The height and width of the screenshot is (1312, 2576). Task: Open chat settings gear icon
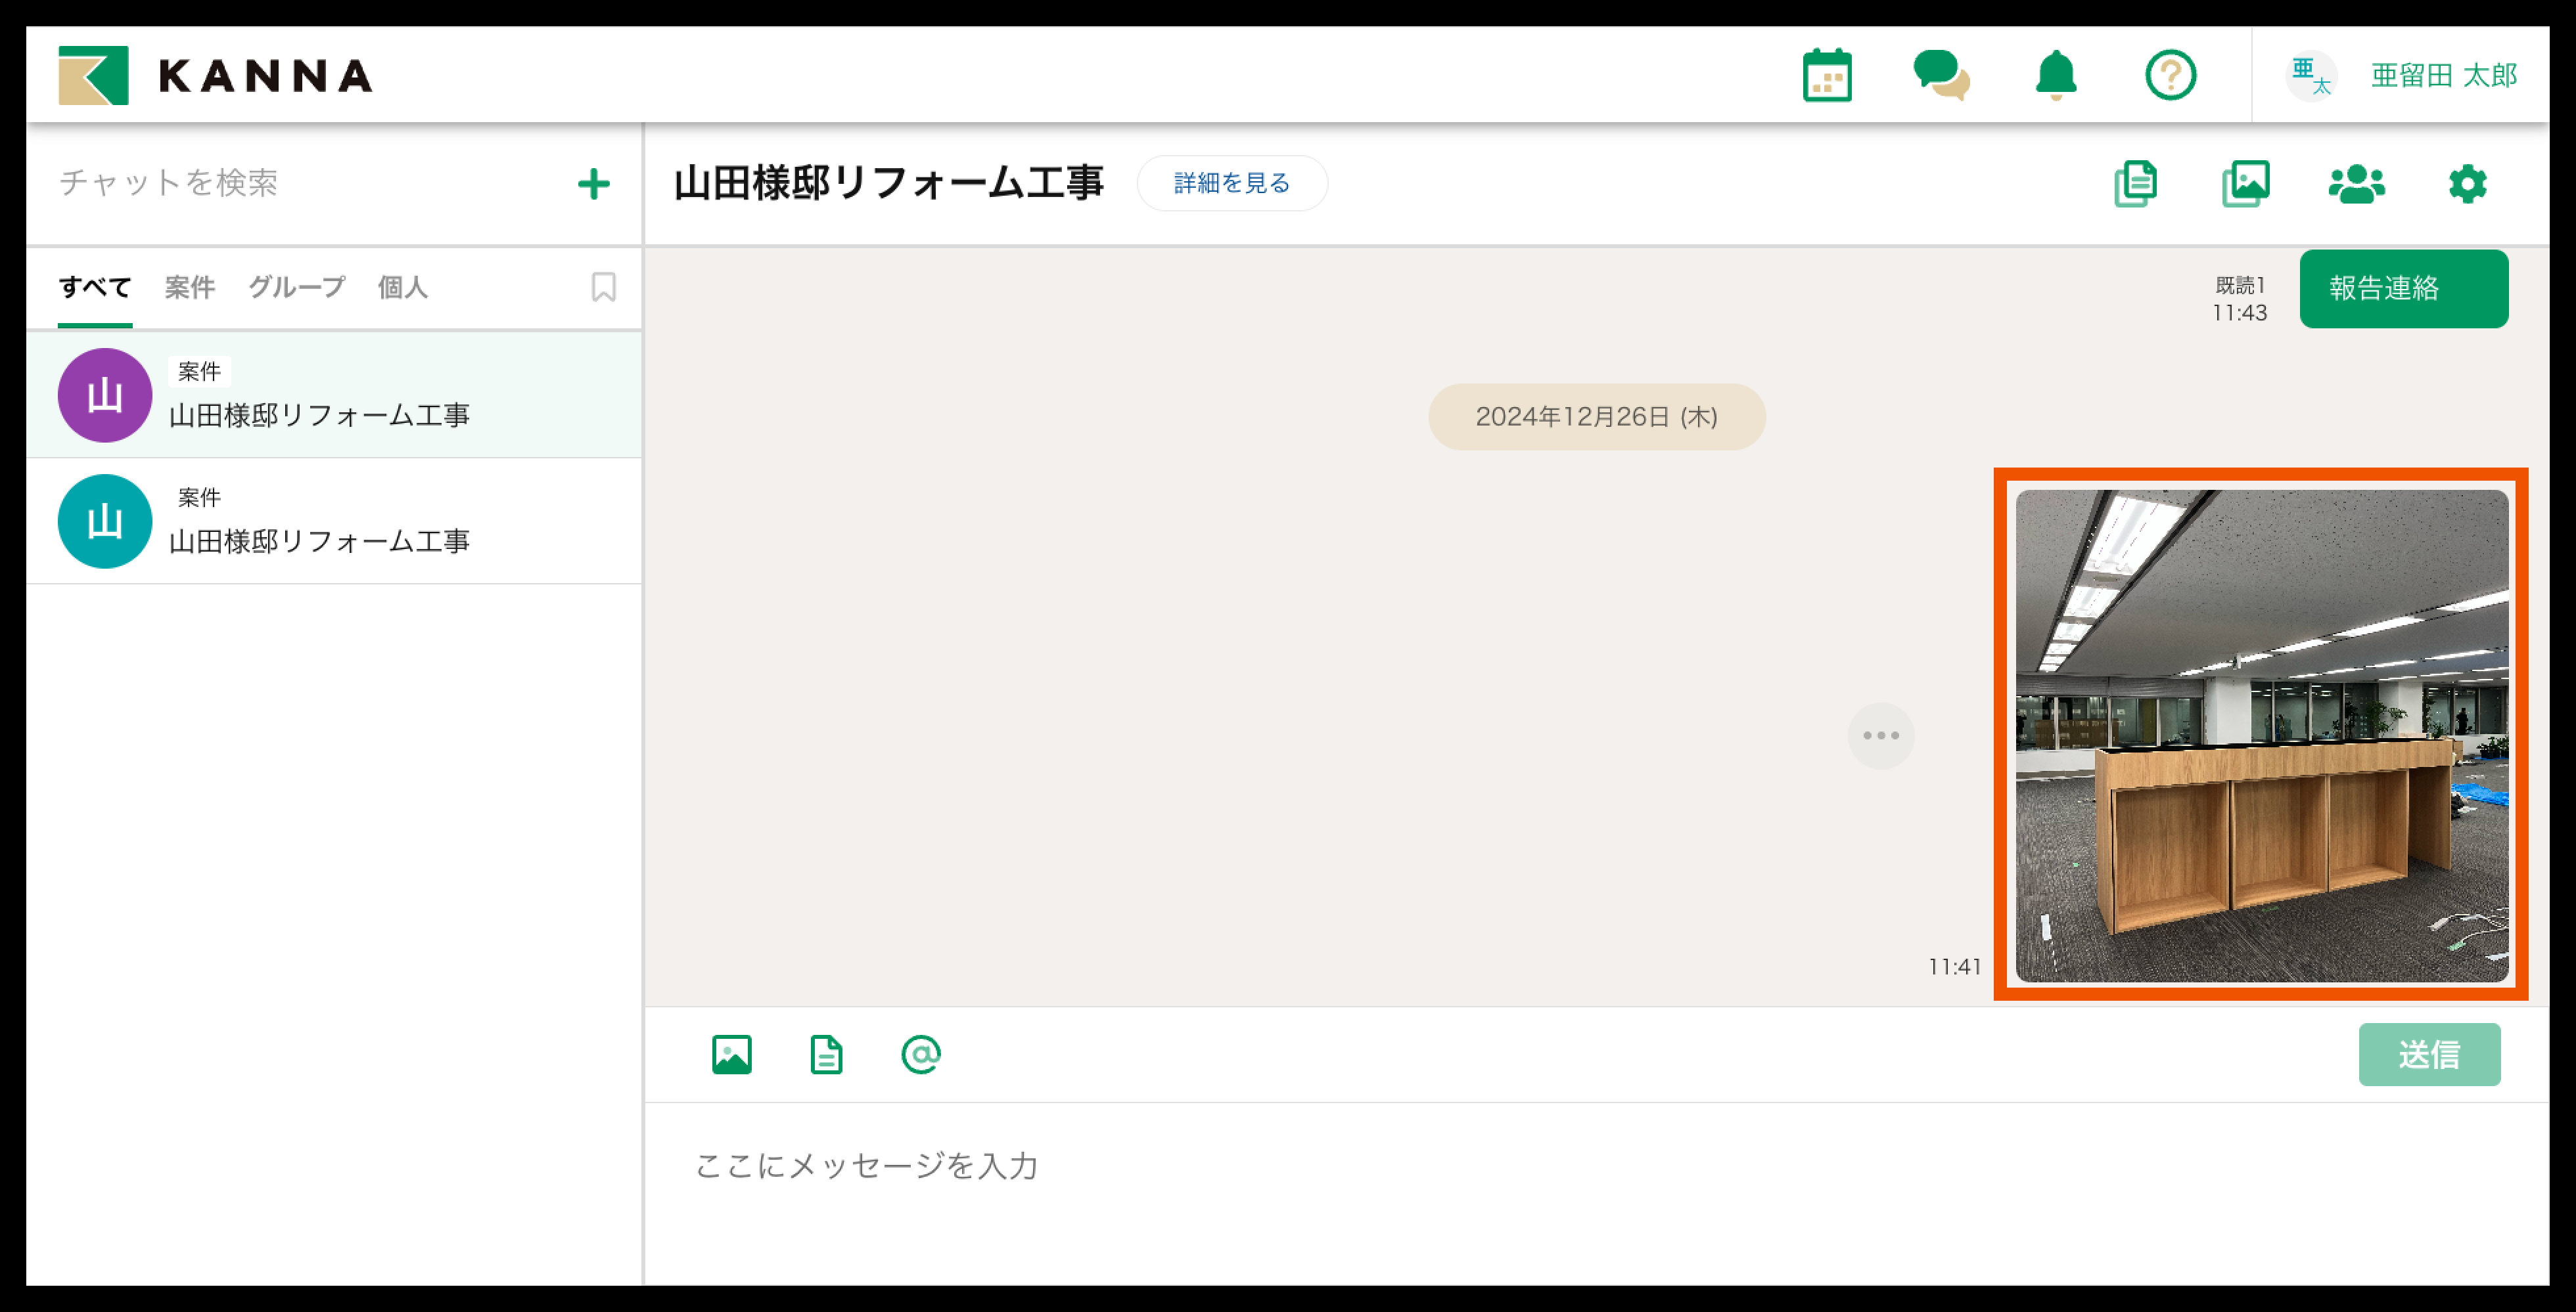pyautogui.click(x=2467, y=184)
